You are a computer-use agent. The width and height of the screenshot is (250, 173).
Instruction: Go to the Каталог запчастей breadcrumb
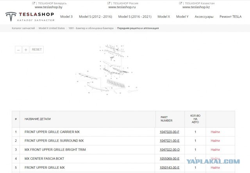pyautogui.click(x=23, y=28)
